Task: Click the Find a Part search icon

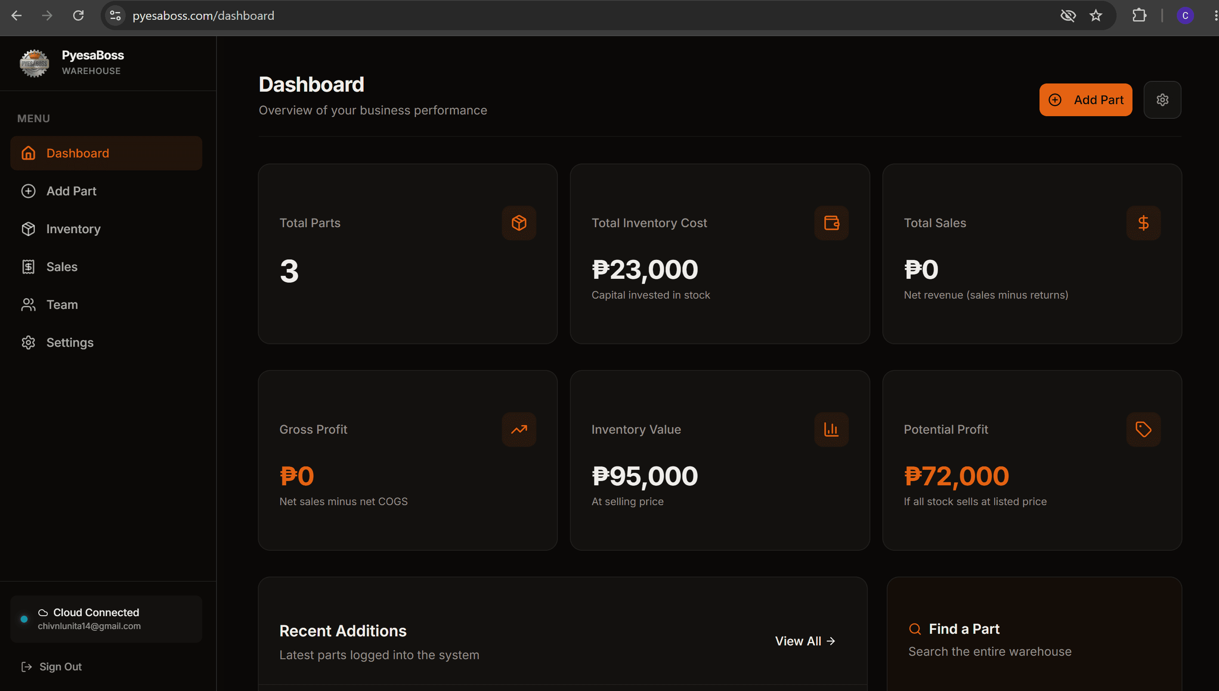Action: pos(915,629)
